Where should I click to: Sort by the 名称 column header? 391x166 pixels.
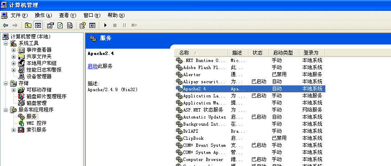coord(201,53)
